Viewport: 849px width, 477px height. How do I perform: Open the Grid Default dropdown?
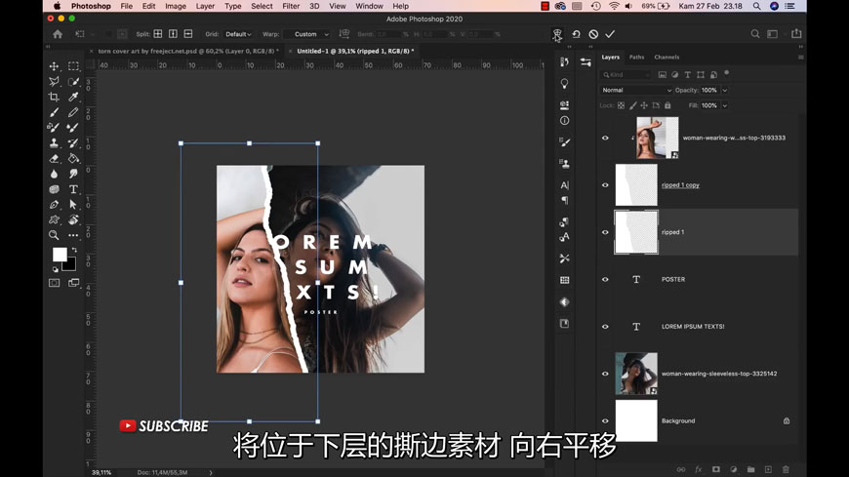coord(238,34)
